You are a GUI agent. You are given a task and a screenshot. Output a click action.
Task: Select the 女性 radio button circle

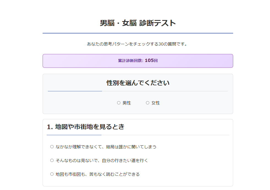[x=148, y=103]
